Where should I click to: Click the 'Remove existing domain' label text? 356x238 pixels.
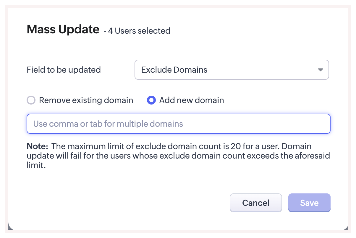(86, 100)
